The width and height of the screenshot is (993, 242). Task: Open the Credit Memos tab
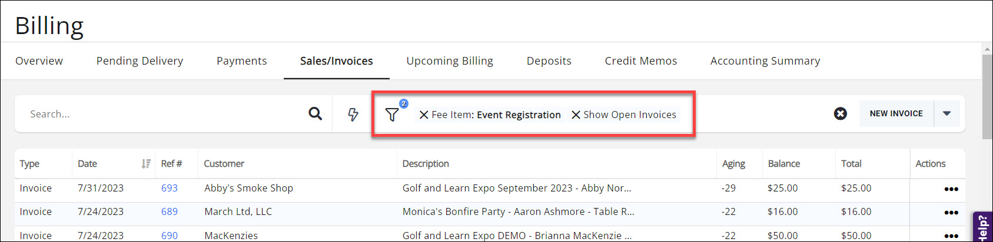pyautogui.click(x=640, y=61)
